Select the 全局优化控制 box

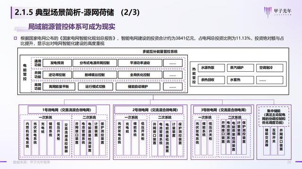pos(140,75)
